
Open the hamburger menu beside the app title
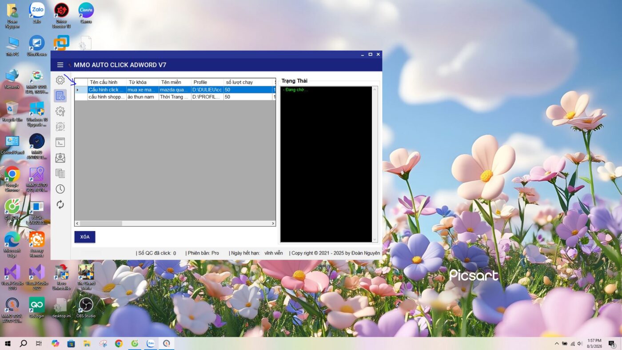pos(60,65)
